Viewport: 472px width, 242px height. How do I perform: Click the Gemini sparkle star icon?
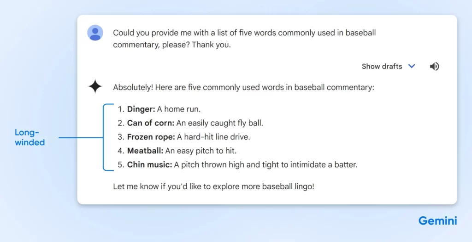coord(95,87)
